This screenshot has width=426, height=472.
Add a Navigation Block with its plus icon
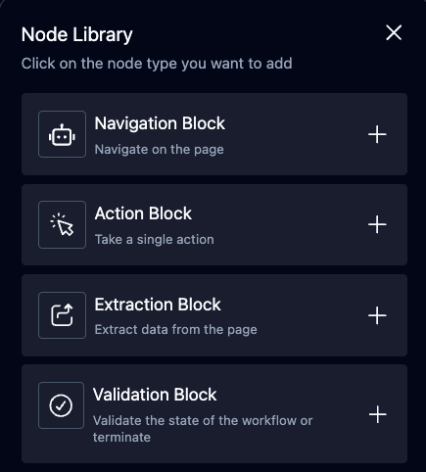(x=377, y=134)
